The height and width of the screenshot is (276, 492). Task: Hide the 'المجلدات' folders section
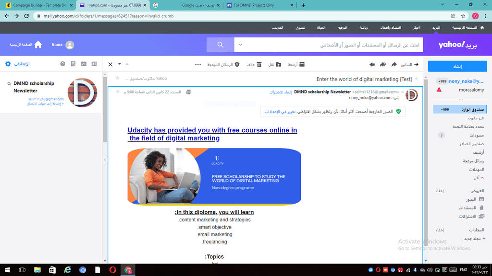click(x=440, y=230)
